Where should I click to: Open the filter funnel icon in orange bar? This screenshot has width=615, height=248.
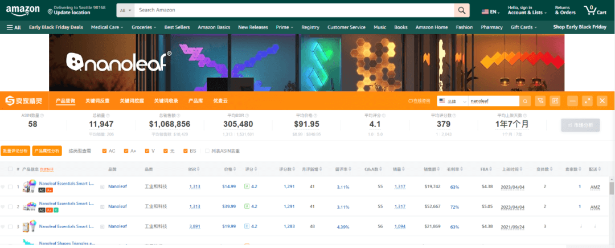540,101
